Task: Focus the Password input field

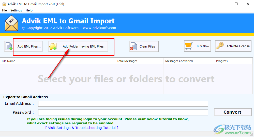Action: (123, 112)
